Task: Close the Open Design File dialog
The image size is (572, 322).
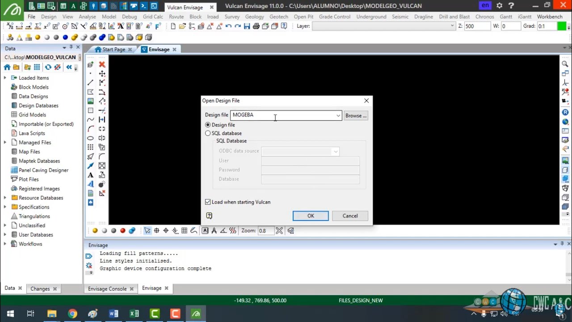Action: [x=366, y=101]
